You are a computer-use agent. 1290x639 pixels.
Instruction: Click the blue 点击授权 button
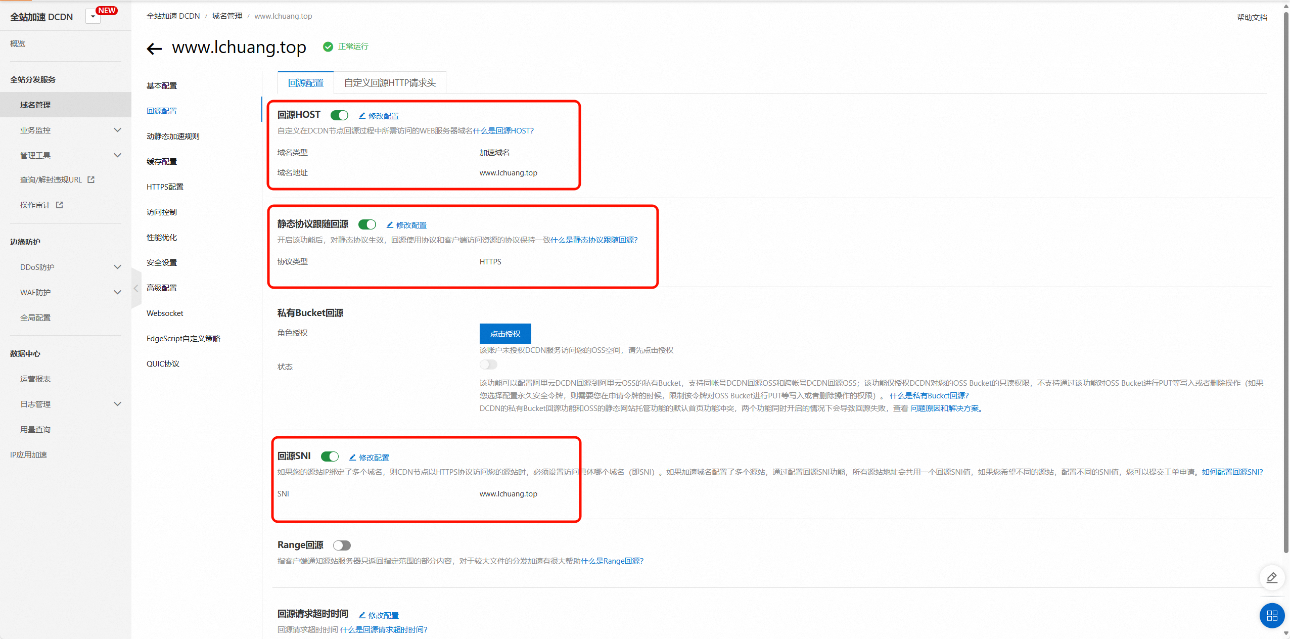click(x=505, y=334)
